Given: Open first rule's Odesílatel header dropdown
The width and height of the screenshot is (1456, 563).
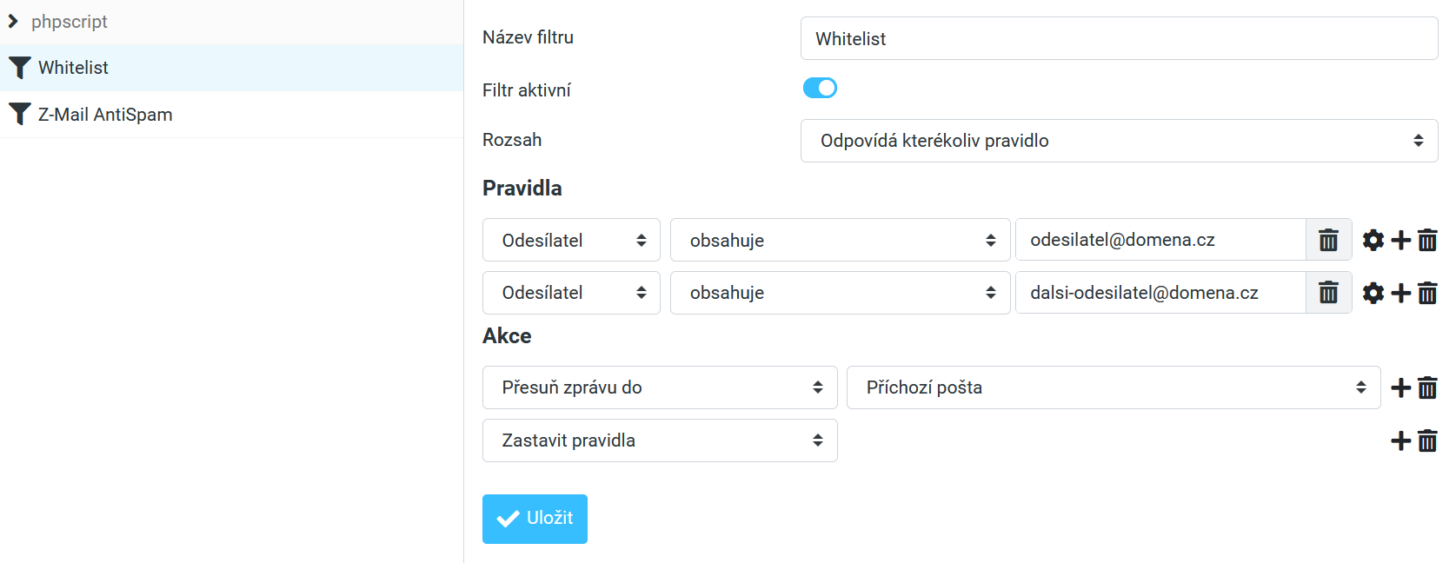Looking at the screenshot, I should click(x=571, y=240).
